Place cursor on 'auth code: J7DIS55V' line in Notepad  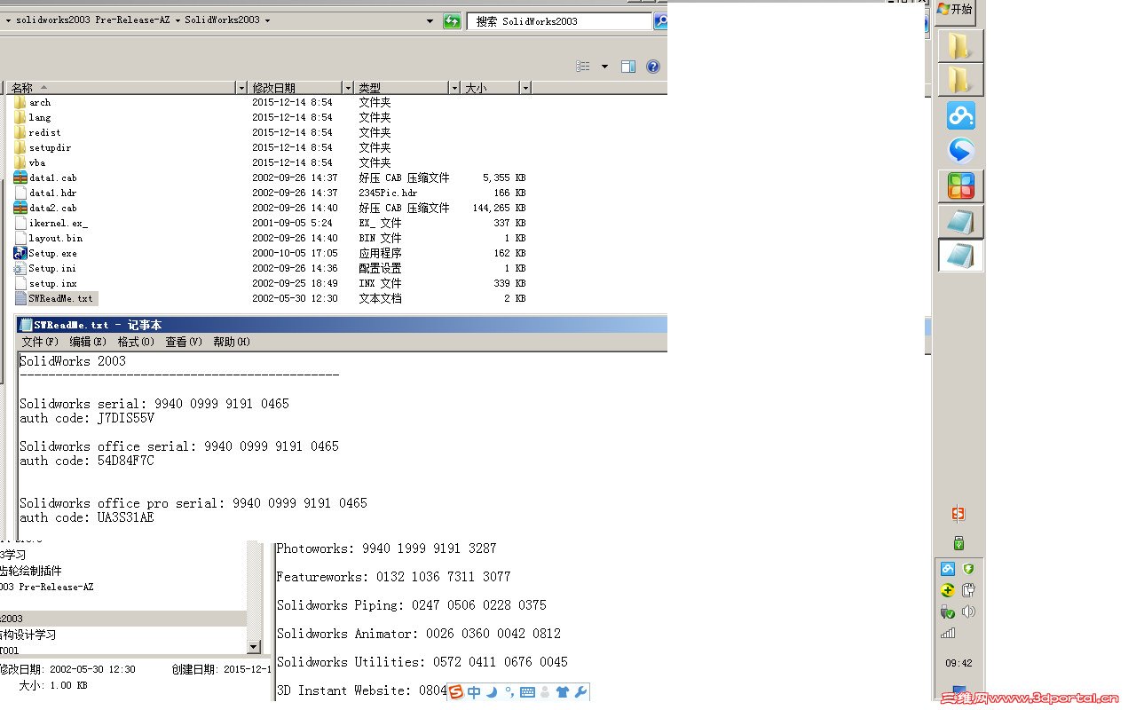point(87,418)
